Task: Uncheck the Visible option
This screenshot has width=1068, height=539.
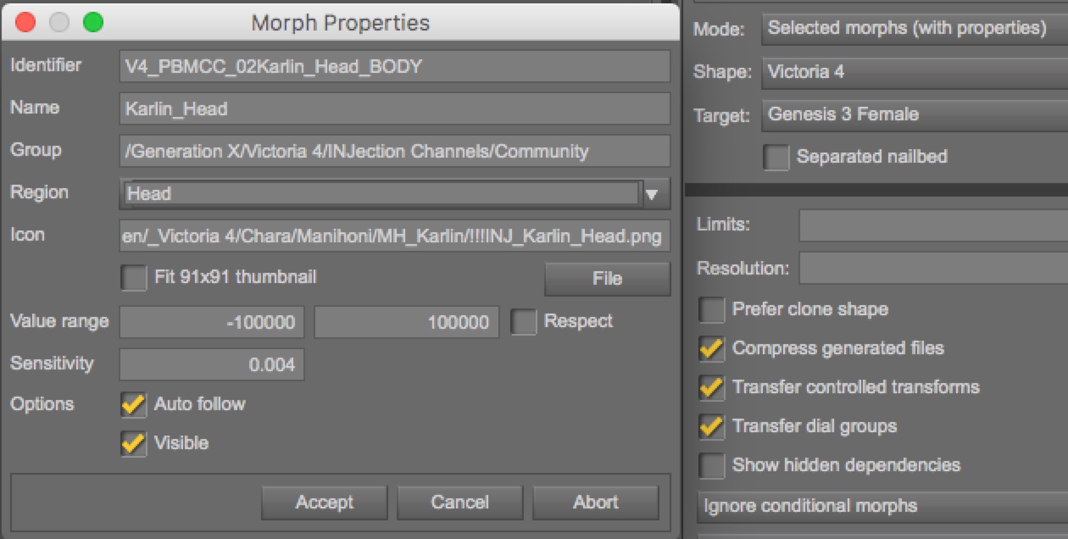Action: (x=133, y=444)
